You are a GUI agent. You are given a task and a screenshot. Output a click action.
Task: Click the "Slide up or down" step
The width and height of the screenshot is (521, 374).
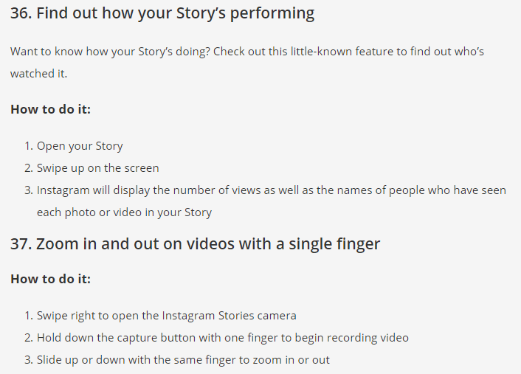(x=183, y=360)
